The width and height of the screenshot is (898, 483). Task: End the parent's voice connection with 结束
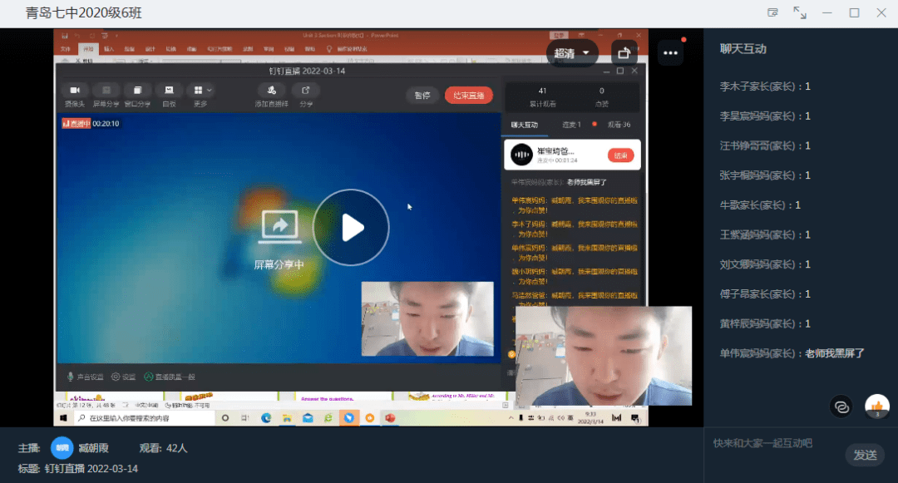(621, 155)
